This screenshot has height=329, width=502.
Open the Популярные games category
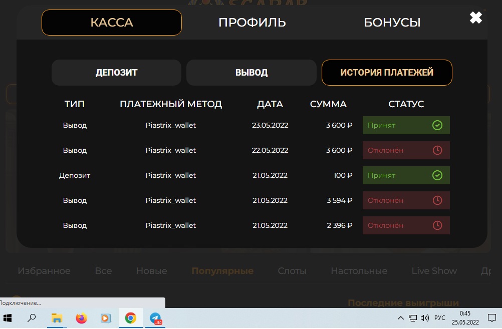(x=222, y=271)
